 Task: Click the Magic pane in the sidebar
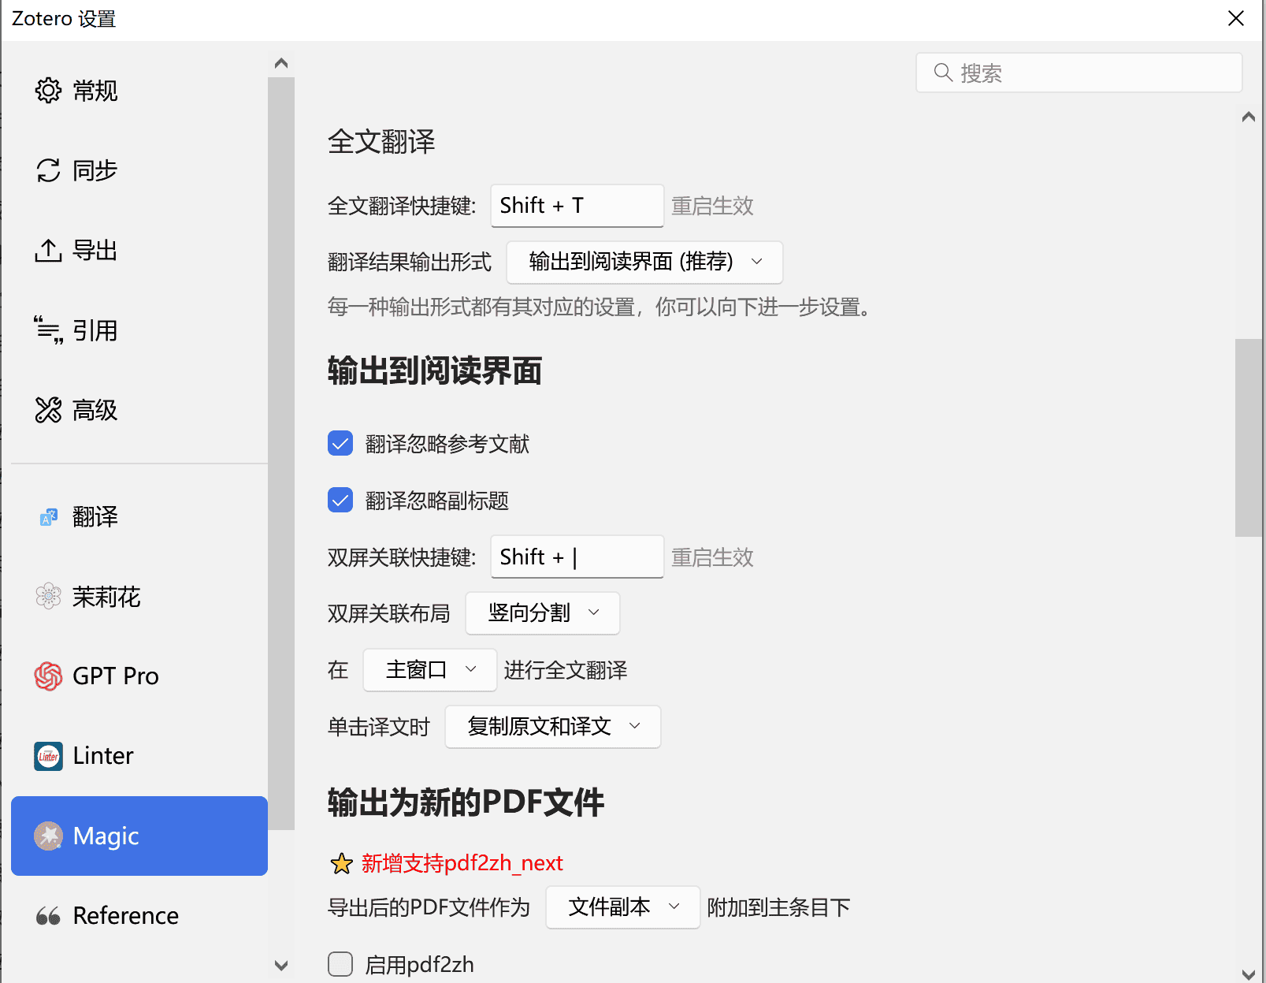pos(139,836)
